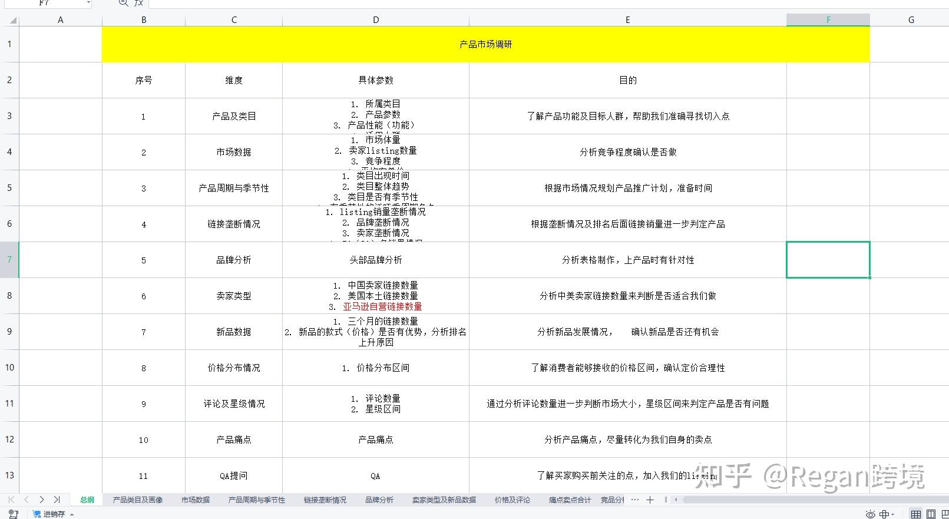Click the left arrow of horizontal scrollbar
949x519 pixels.
[676, 500]
